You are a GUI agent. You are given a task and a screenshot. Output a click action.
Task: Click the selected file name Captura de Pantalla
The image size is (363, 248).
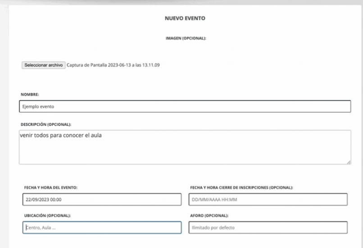coord(114,65)
